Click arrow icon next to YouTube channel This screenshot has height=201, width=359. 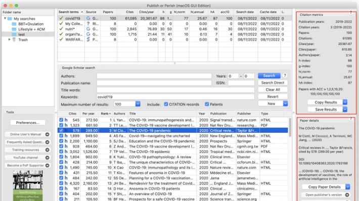pyautogui.click(x=48, y=158)
